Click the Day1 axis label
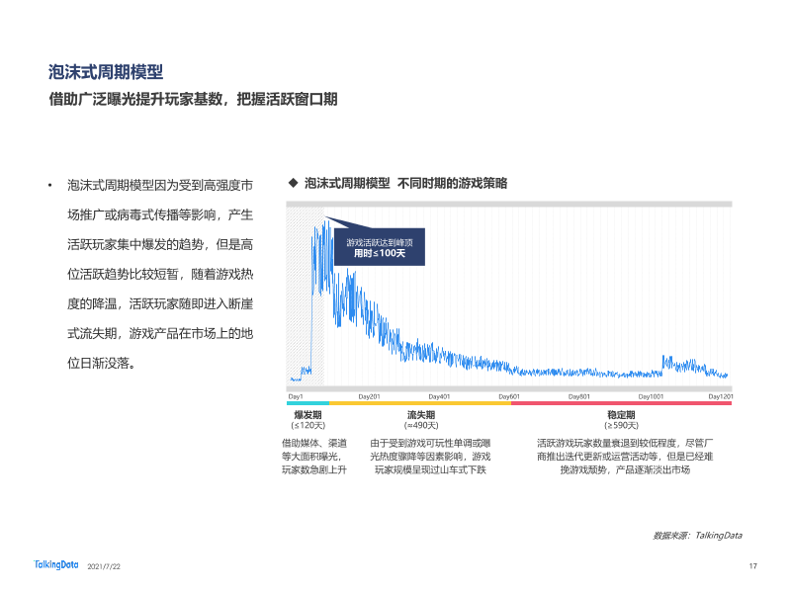Viewport: 790px width, 592px height. coord(296,396)
